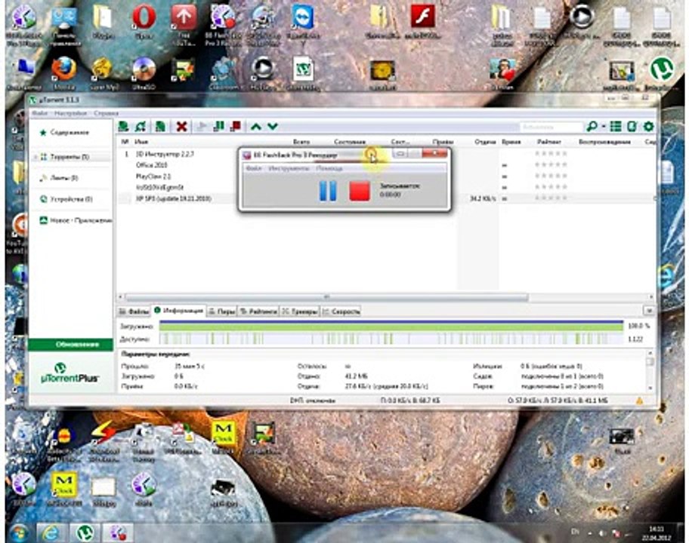
Task: Pause recording in FlashBack Recorder
Action: point(328,191)
